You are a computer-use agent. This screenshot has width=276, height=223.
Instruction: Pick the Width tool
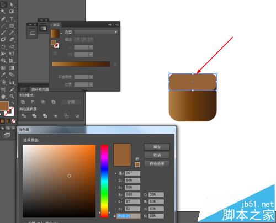3,54
